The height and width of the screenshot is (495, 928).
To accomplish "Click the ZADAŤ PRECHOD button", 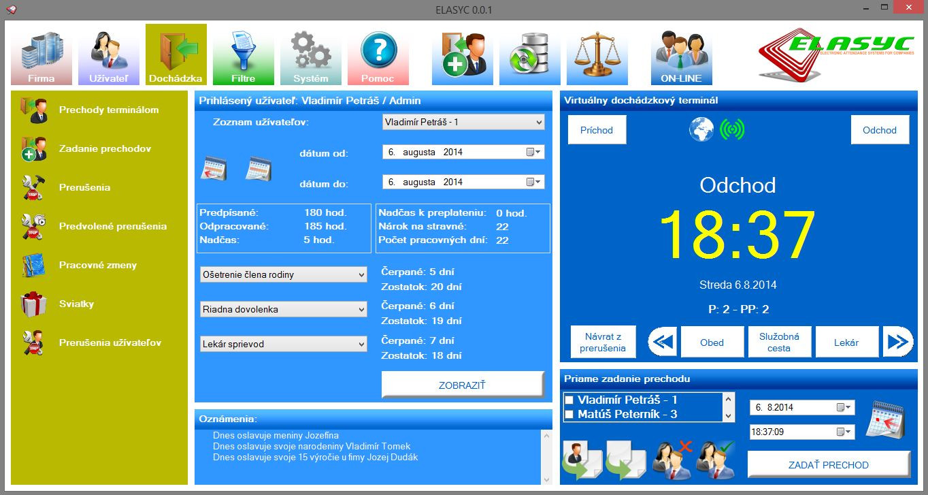I will tap(829, 464).
